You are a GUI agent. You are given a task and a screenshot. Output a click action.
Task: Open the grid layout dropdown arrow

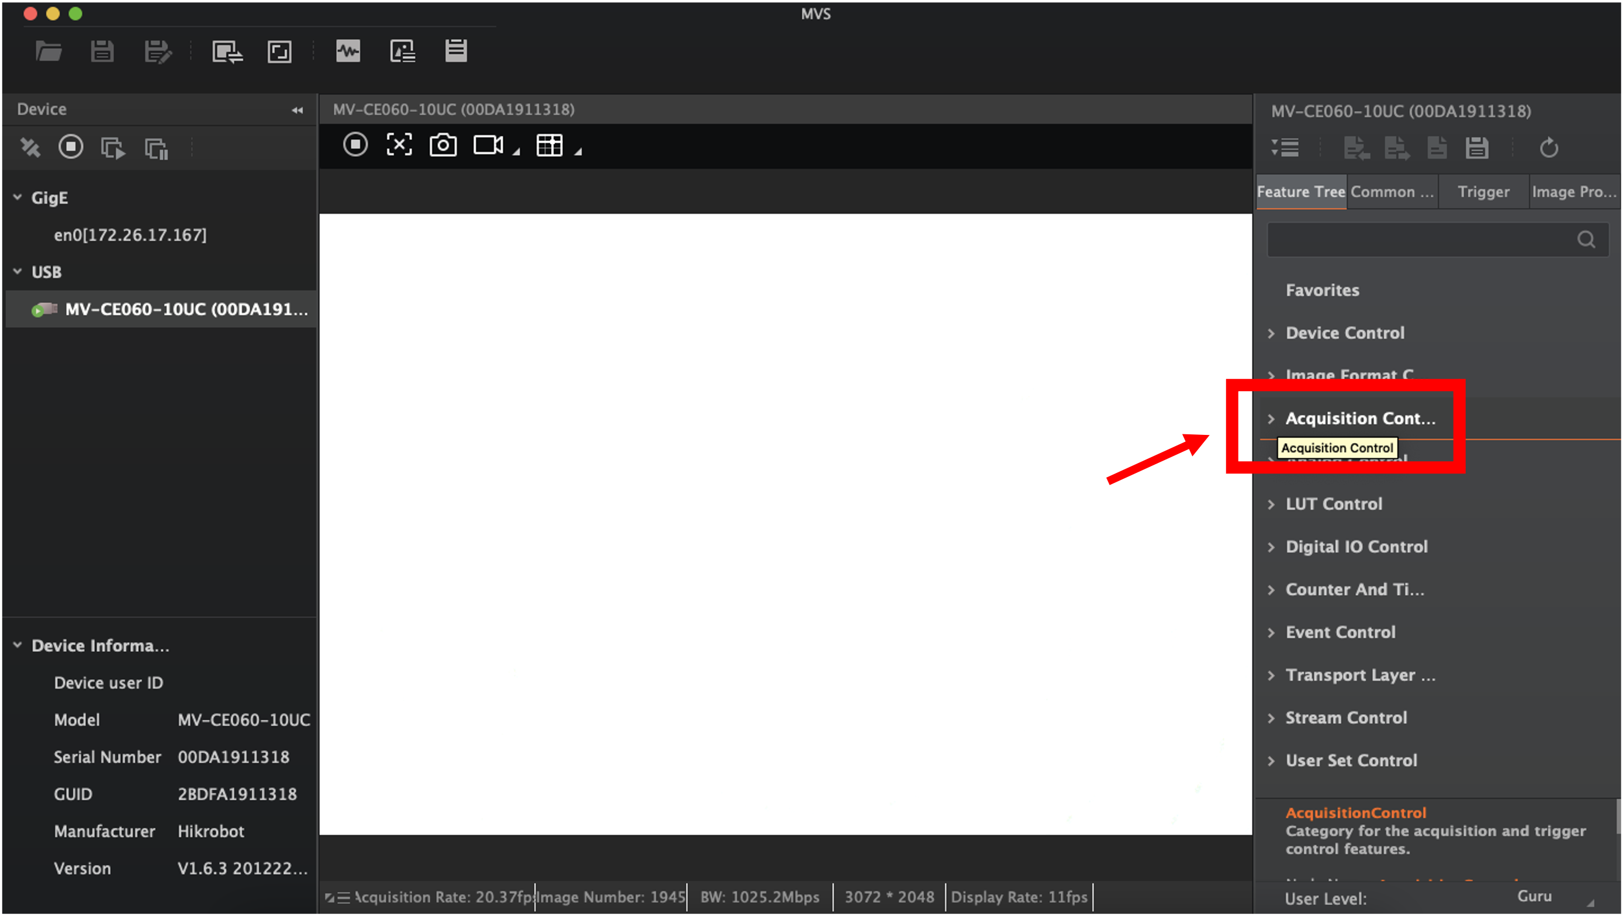tap(578, 152)
